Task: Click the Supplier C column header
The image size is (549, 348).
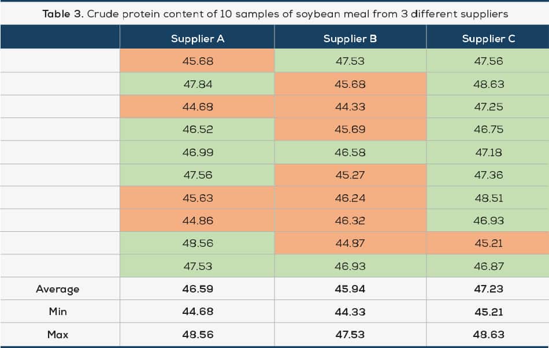Action: [x=488, y=39]
